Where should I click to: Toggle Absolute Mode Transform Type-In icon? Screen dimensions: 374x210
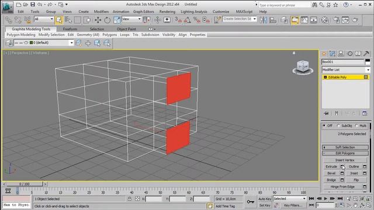(137, 198)
